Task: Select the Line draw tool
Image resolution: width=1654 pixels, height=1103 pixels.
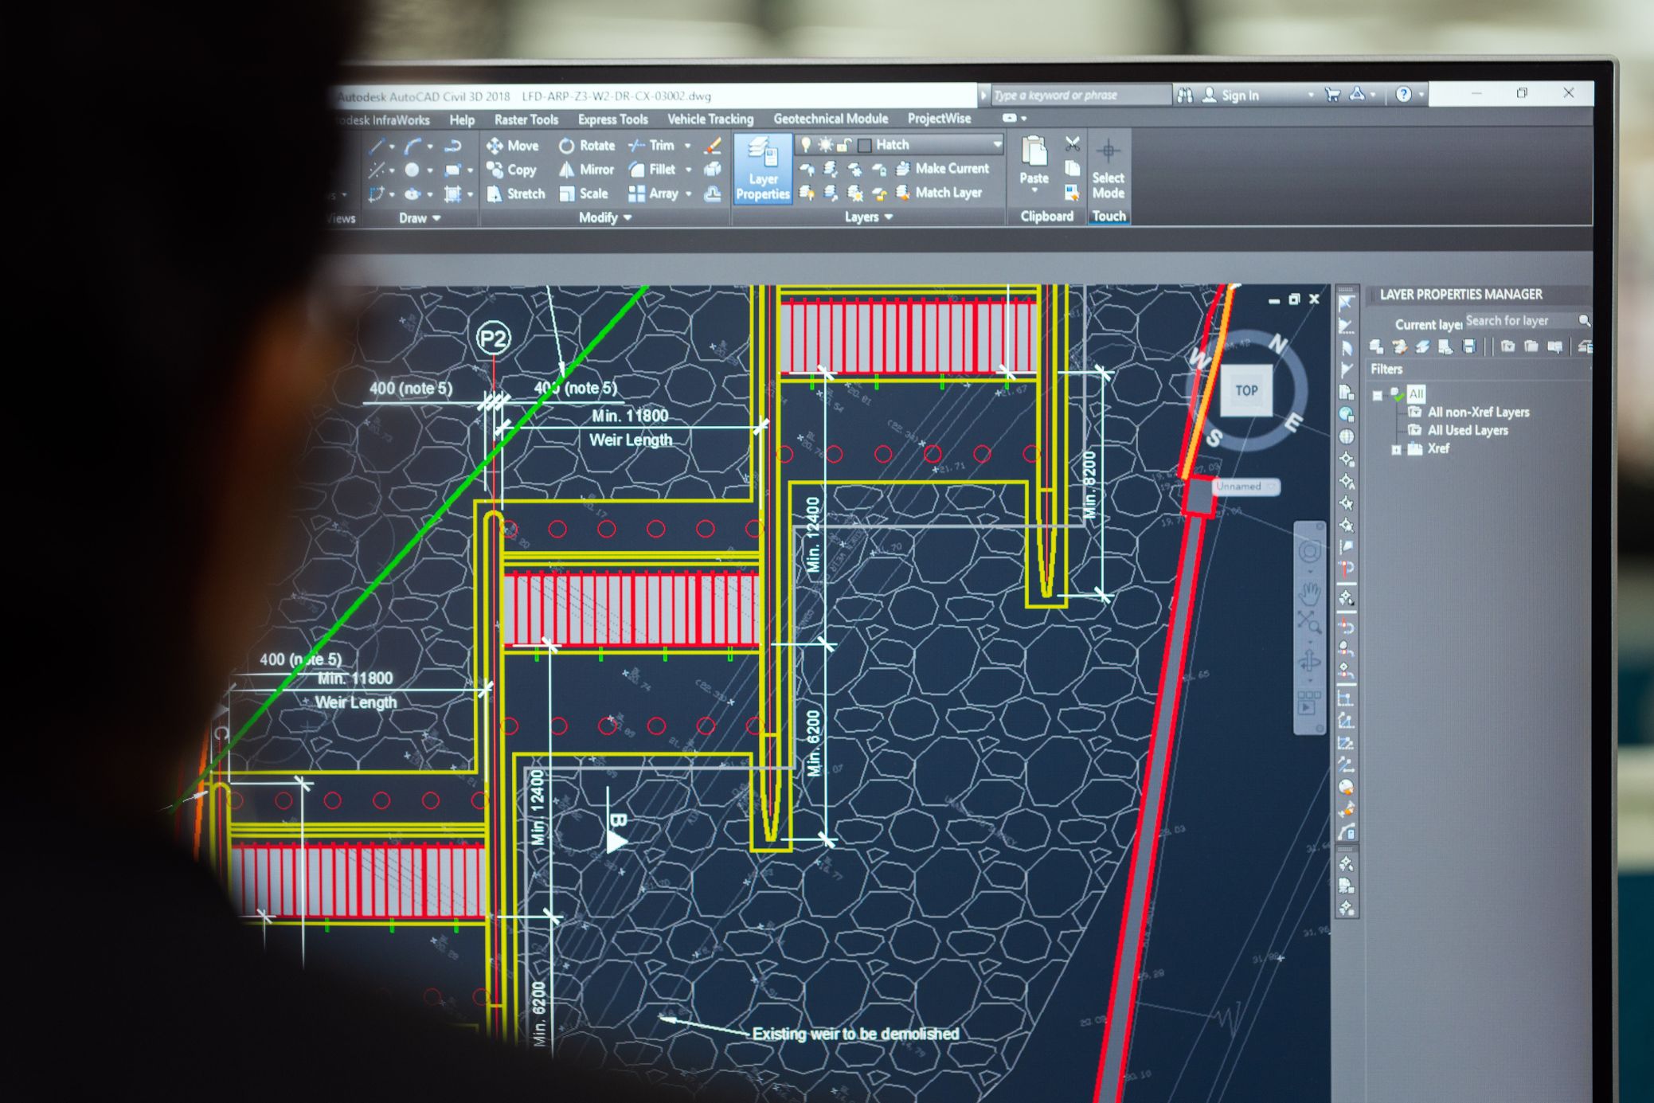Action: pos(377,146)
